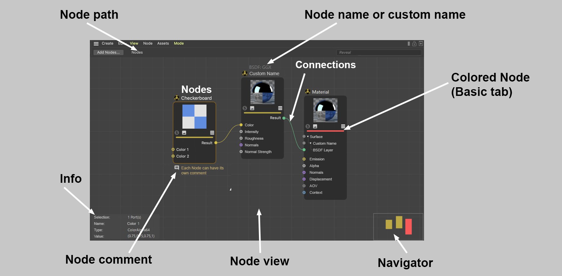Toggle the solo S icon on Checkerboard node

coord(177,133)
